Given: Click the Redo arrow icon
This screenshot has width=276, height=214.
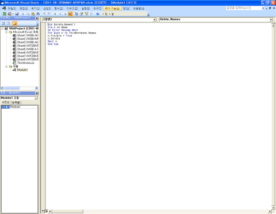Looking at the screenshot, I should (49, 14).
